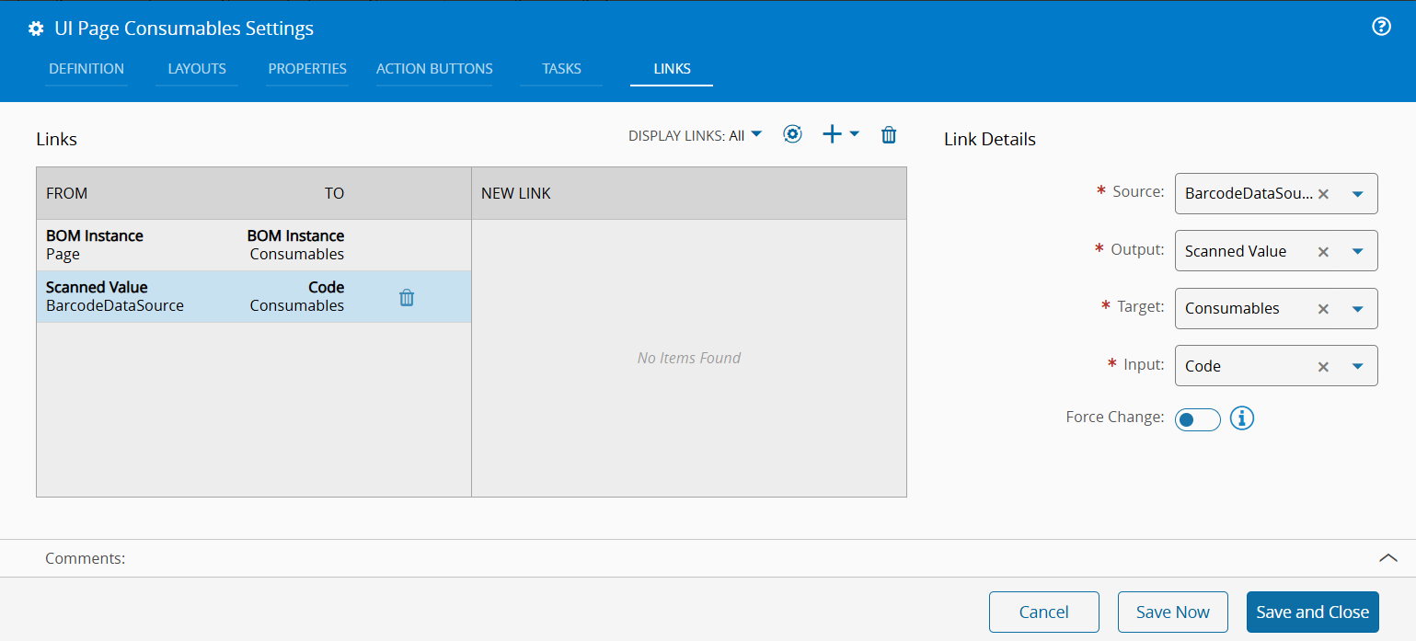Clear the Output Scanned Value selection
This screenshot has width=1416, height=641.
coord(1323,251)
